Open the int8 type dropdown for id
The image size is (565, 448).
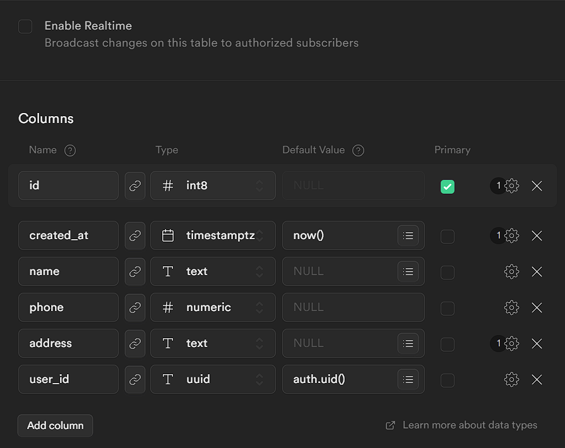click(x=213, y=186)
